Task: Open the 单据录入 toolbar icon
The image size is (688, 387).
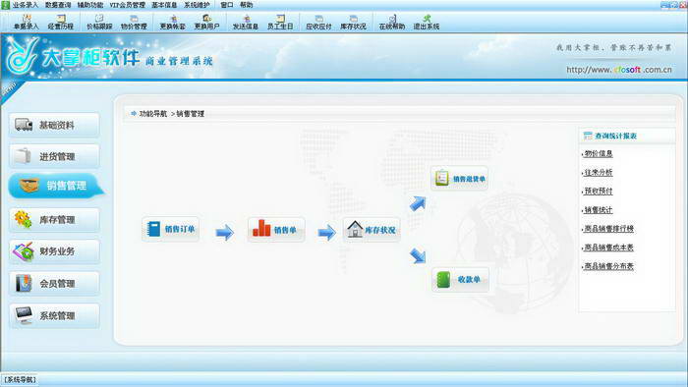Action: click(27, 22)
